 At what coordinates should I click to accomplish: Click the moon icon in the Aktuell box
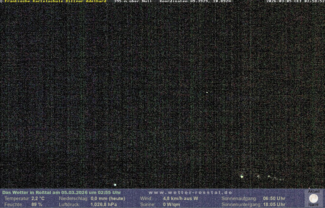[x=314, y=198]
